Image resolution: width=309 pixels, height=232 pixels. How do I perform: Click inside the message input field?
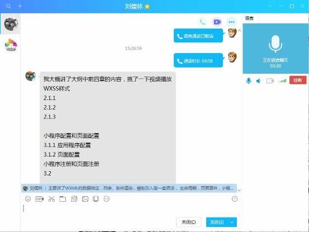pos(131,209)
